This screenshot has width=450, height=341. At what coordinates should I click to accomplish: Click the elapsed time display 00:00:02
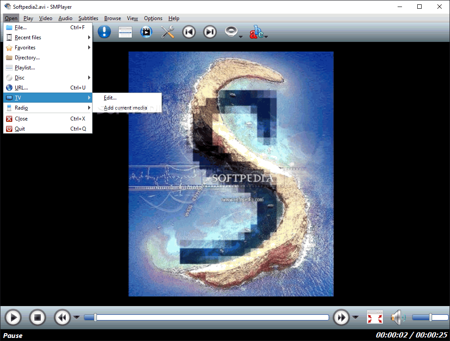pyautogui.click(x=392, y=335)
